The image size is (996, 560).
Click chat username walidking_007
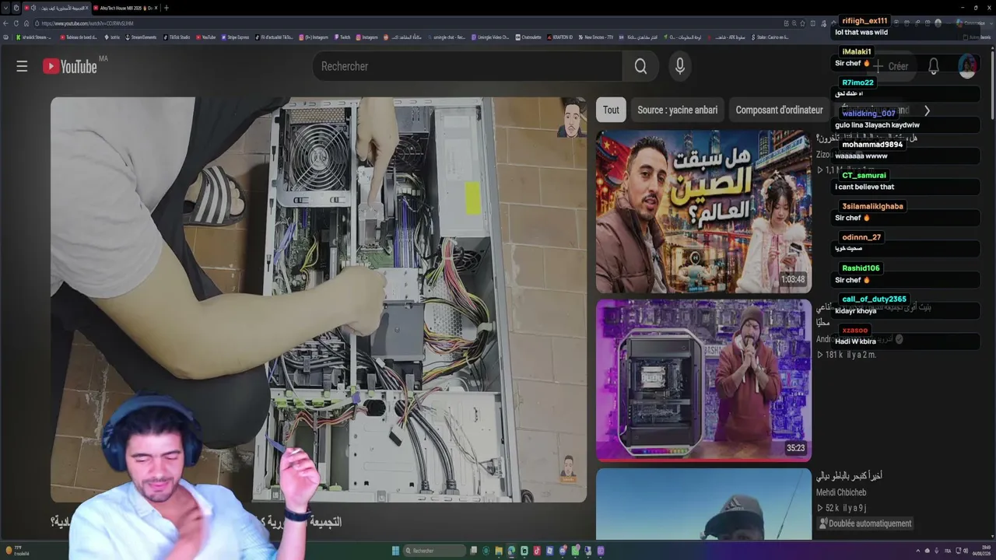tap(868, 114)
